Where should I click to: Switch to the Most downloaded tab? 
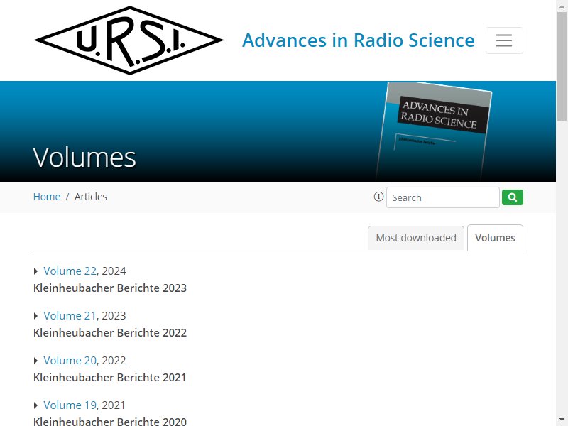[416, 238]
